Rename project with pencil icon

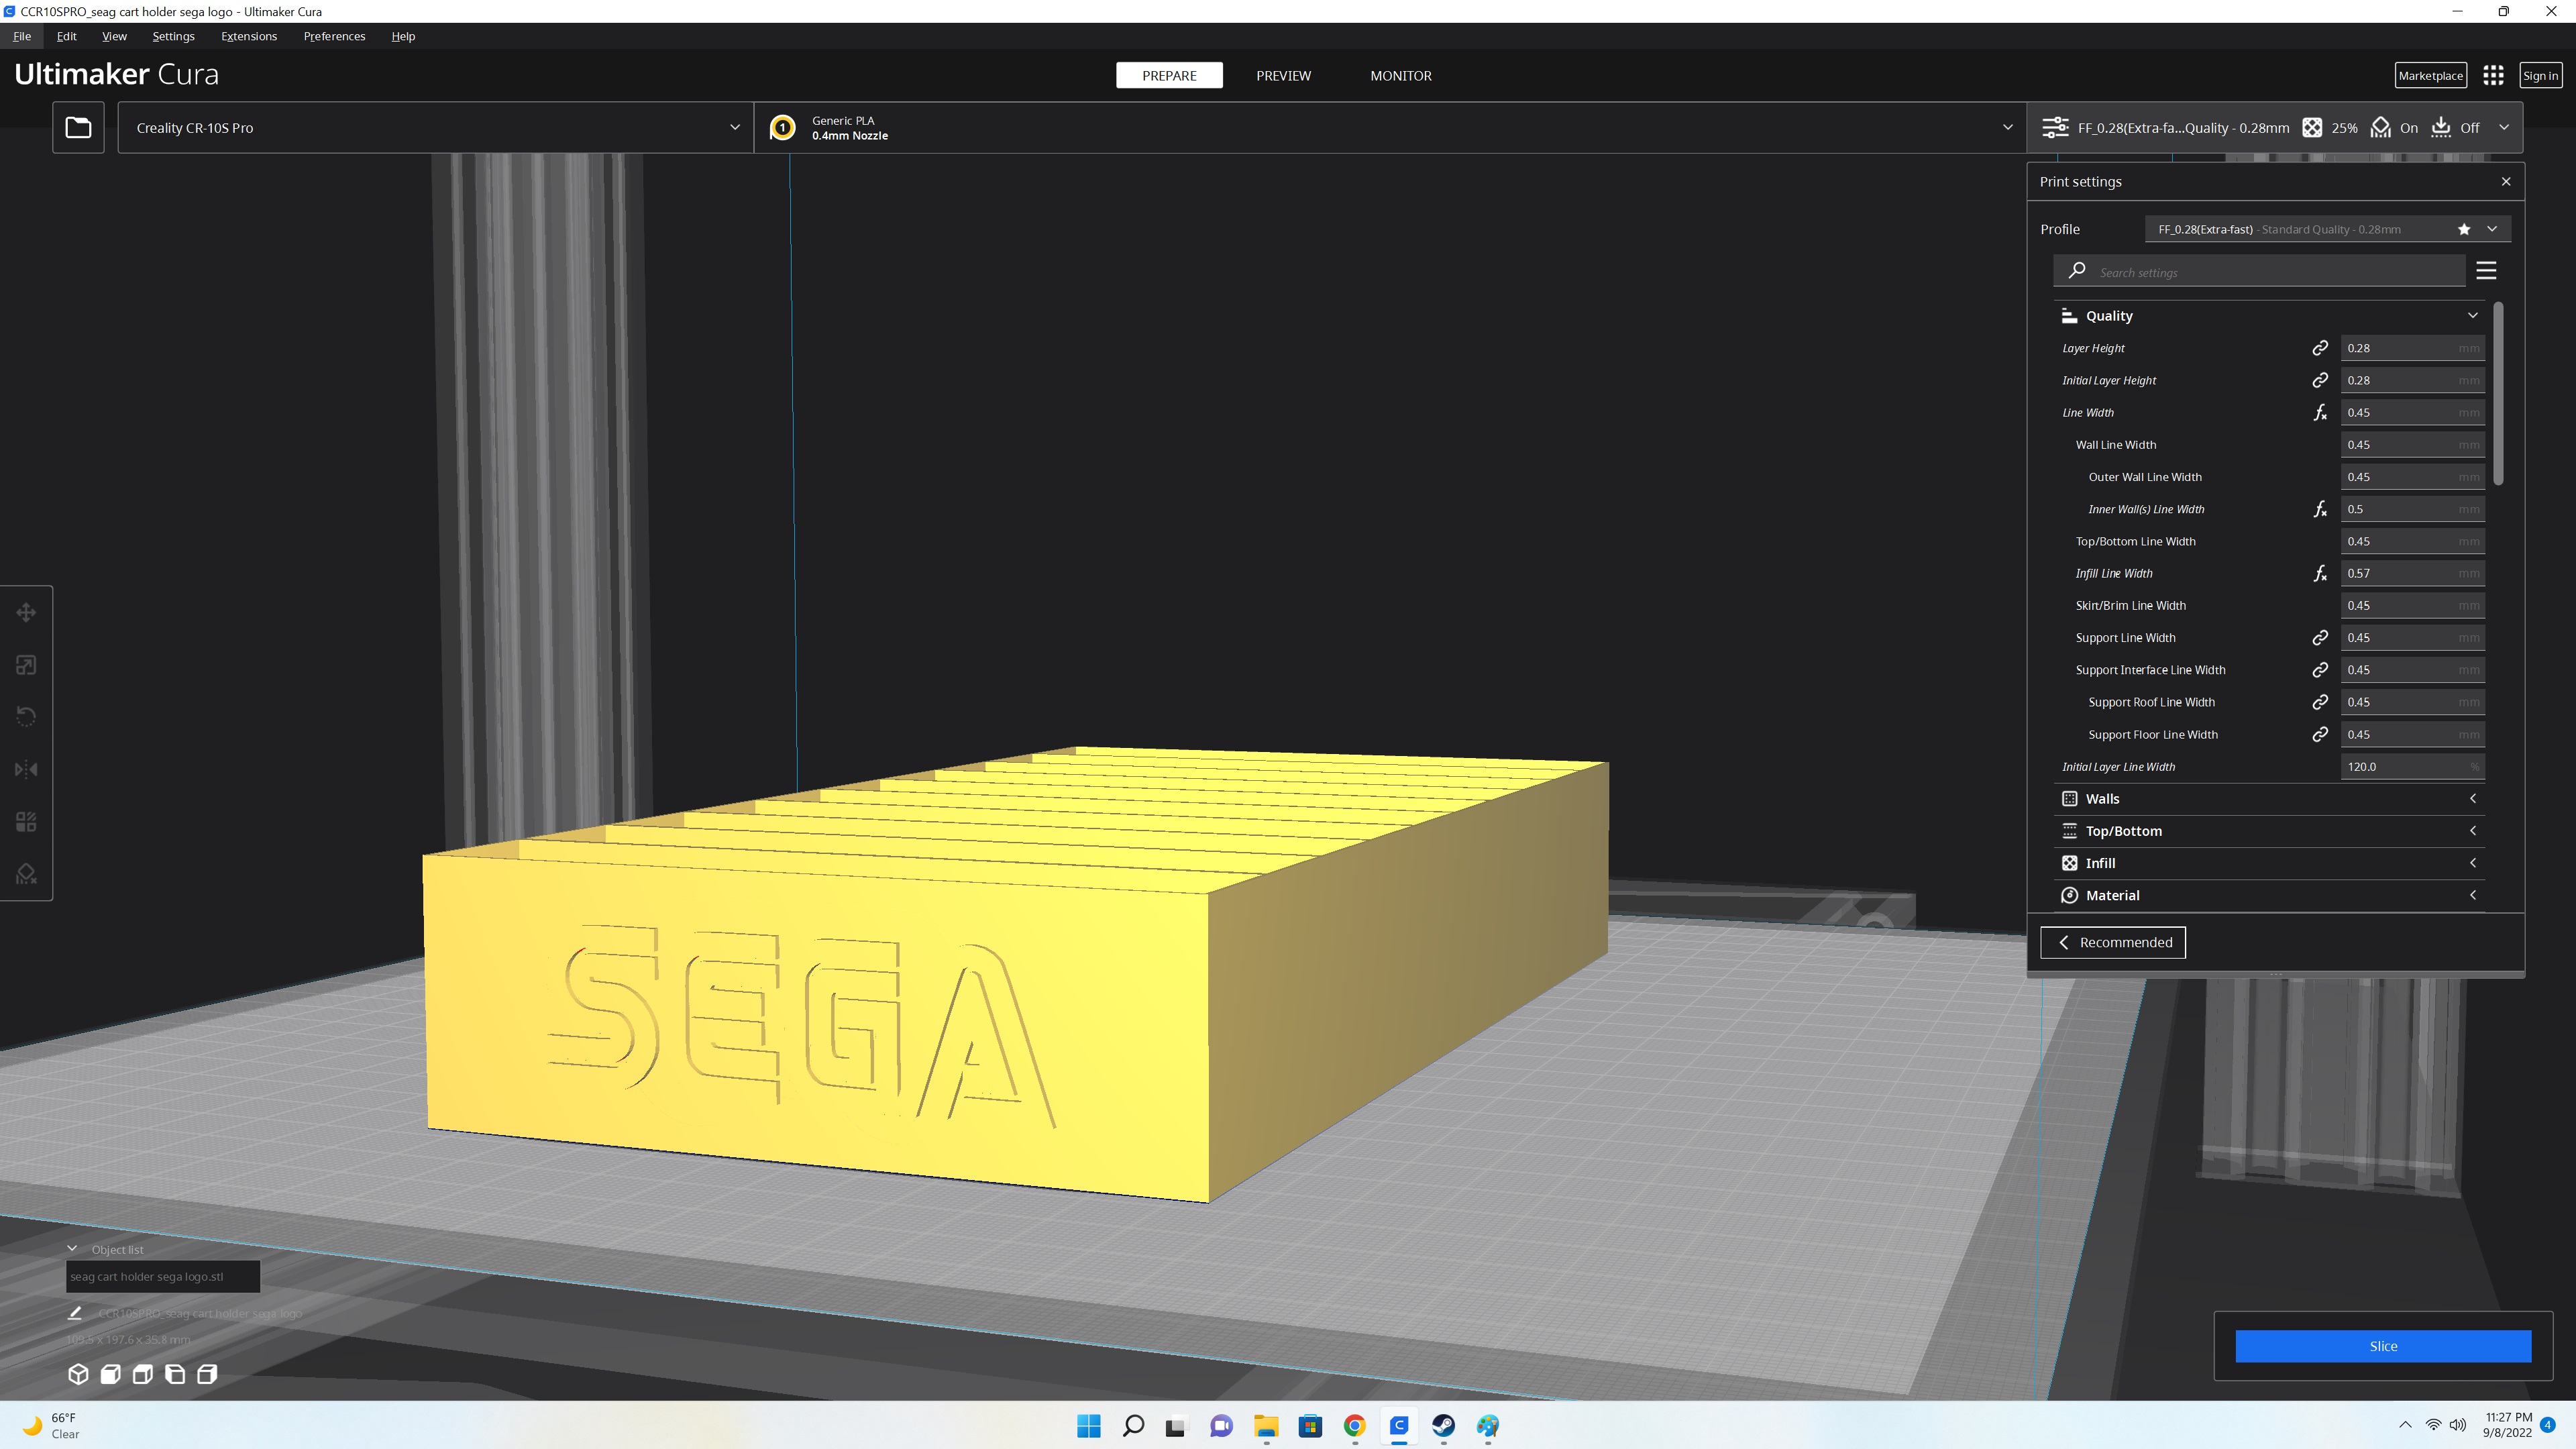[x=74, y=1313]
